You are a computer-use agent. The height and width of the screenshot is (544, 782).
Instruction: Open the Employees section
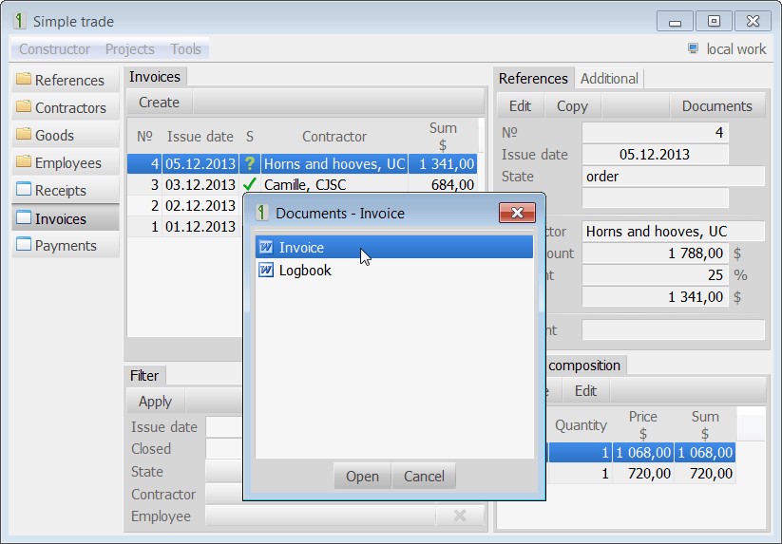[x=66, y=162]
